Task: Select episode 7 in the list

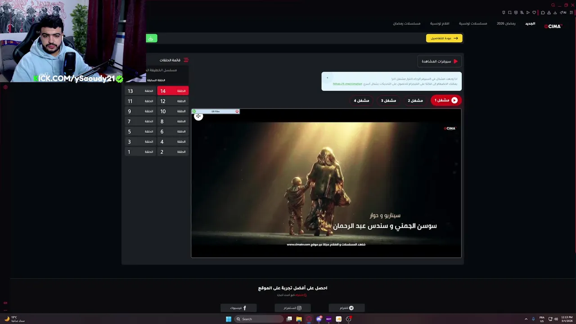Action: click(x=140, y=121)
